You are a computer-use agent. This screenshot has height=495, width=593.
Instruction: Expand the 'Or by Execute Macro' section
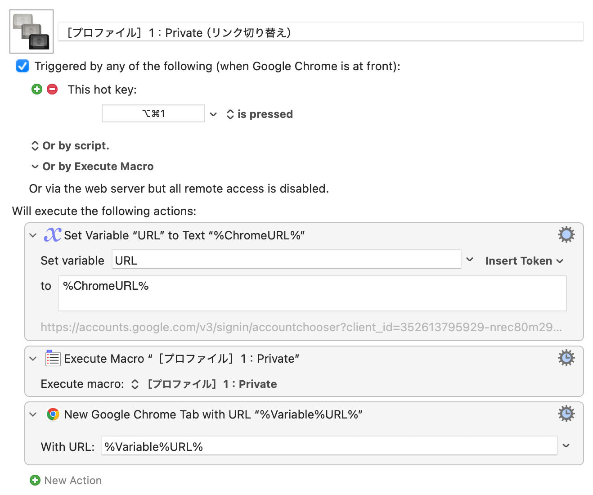[x=35, y=166]
